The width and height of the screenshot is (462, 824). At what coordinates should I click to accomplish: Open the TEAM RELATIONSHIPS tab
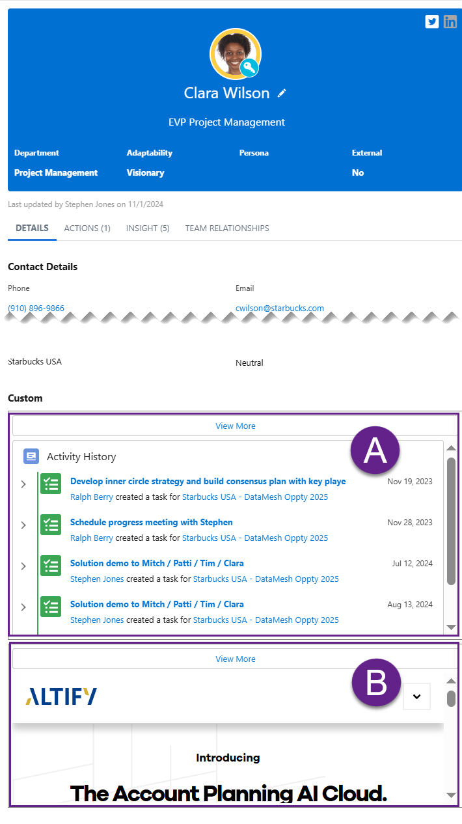coord(227,228)
